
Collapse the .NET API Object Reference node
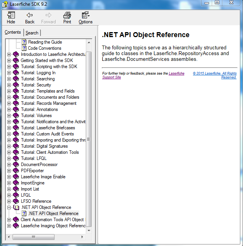[x=9, y=207]
